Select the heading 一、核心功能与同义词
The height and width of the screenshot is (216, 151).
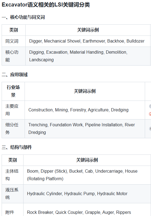pos(23,17)
